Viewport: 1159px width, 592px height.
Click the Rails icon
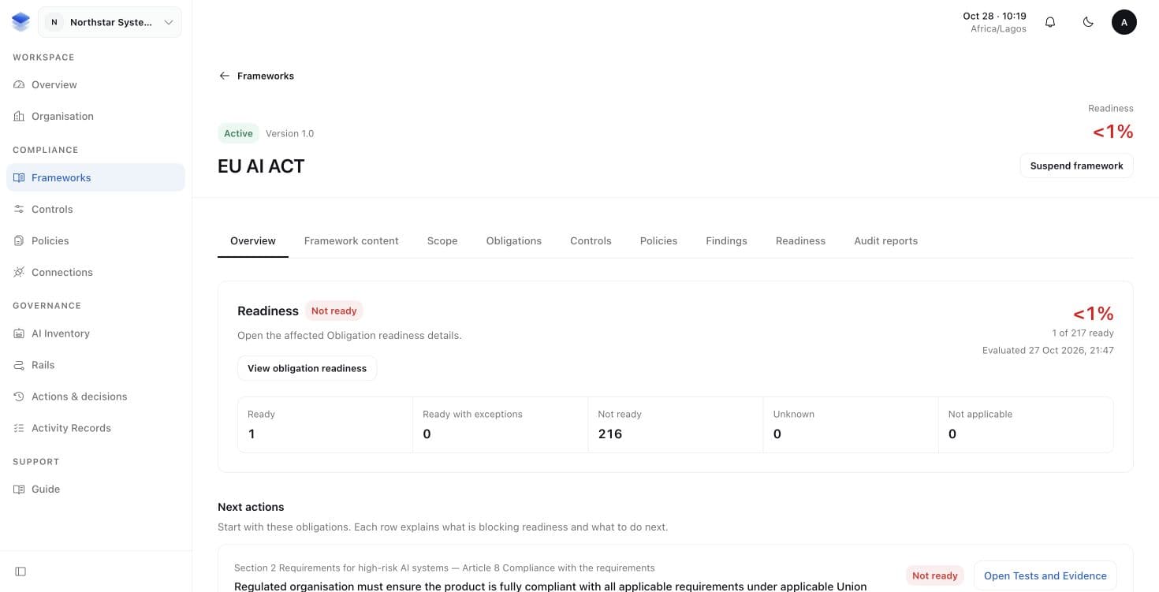tap(19, 365)
